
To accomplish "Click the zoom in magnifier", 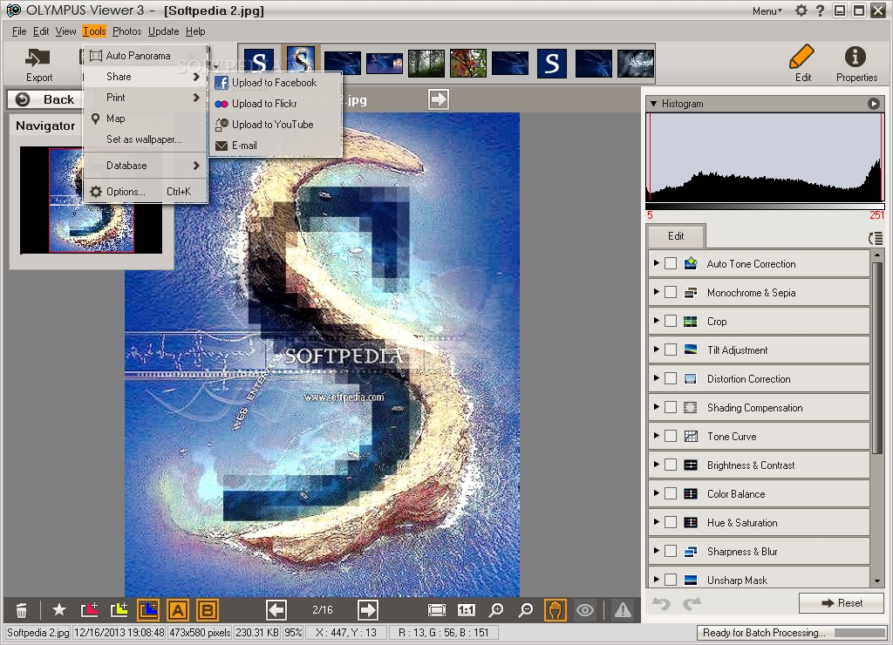I will tap(496, 610).
